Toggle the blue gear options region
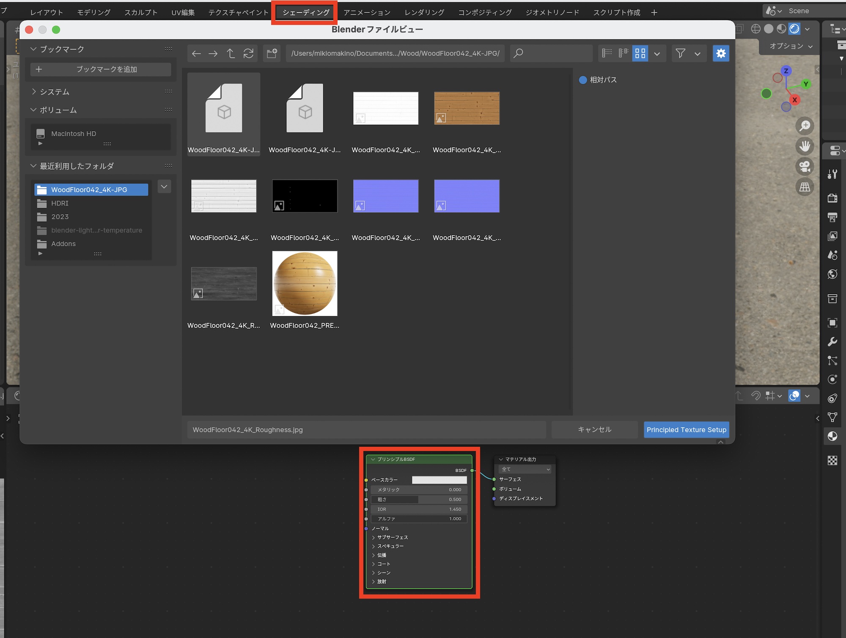This screenshot has height=638, width=846. (x=721, y=53)
